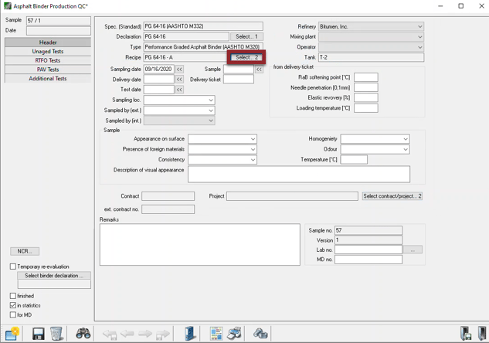Click the Lab no. input field
489x343 pixels.
(x=368, y=250)
